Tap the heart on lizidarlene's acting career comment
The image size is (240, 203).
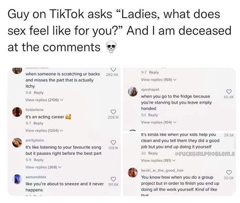coord(113,112)
